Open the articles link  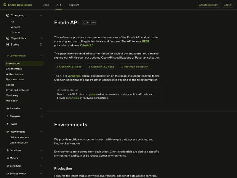[74, 98]
